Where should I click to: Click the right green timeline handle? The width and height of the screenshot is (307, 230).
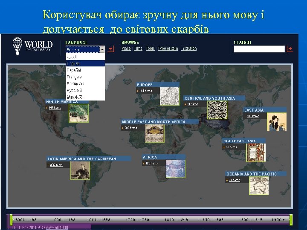click(x=291, y=220)
